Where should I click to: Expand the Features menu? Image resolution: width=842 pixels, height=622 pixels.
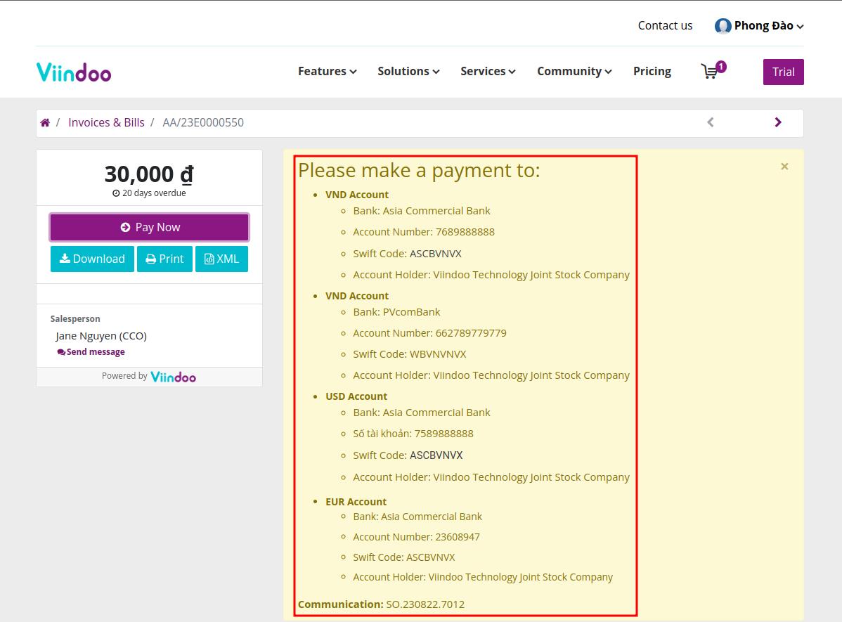point(327,72)
